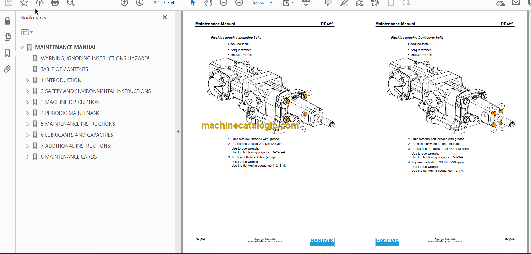Expand the 4 PERIODIC MAINTENANCE bookmark
Viewport: 531px width, 254px height.
click(28, 113)
